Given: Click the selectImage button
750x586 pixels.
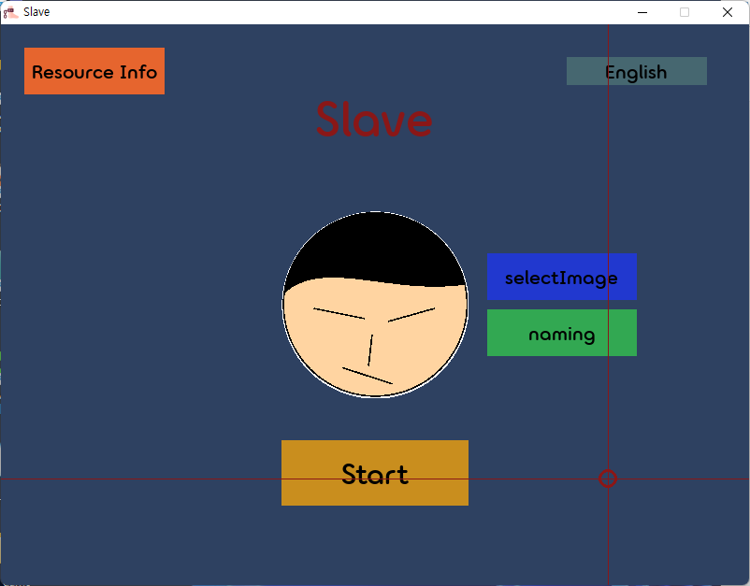Looking at the screenshot, I should (562, 277).
